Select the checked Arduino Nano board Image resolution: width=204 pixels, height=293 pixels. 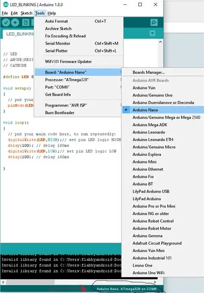[163, 110]
